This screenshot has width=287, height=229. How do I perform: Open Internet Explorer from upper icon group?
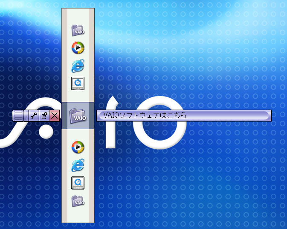click(x=78, y=65)
